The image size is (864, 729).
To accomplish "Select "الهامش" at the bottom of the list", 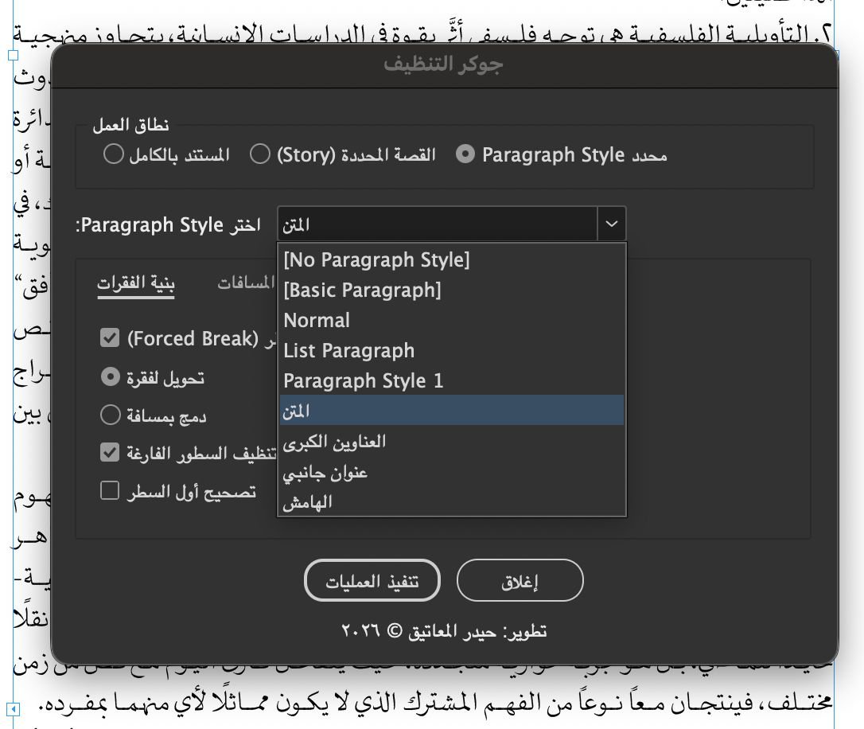I will 307,502.
